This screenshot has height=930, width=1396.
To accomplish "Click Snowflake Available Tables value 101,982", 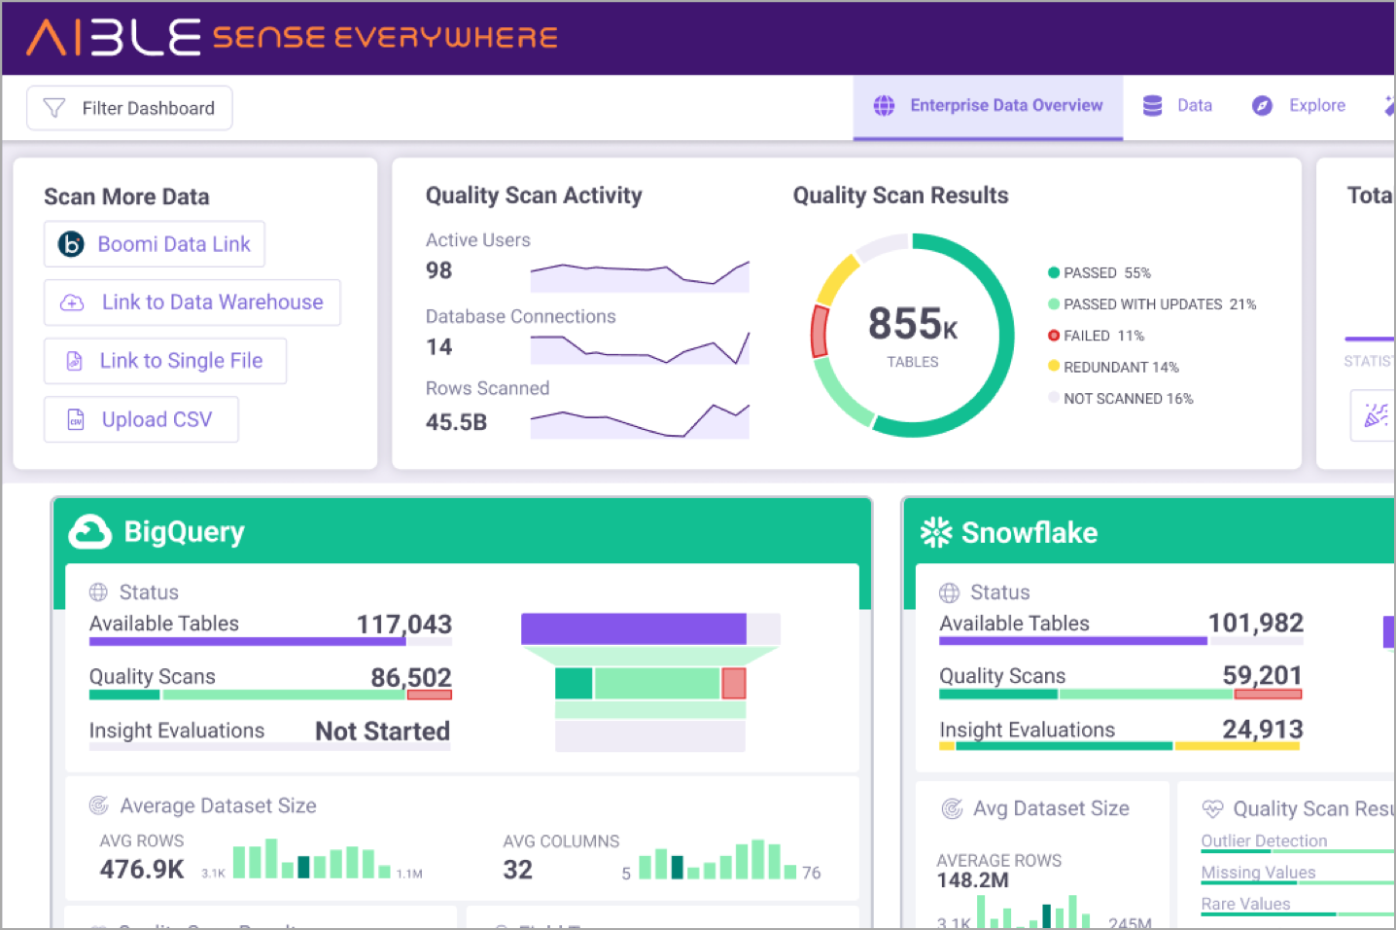I will coord(1255,624).
